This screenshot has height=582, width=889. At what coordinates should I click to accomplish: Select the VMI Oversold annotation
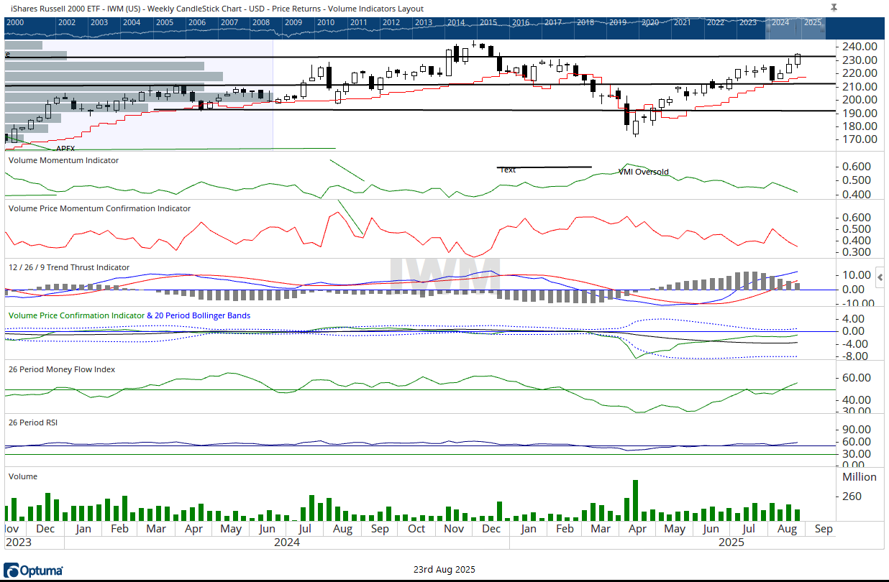point(643,172)
